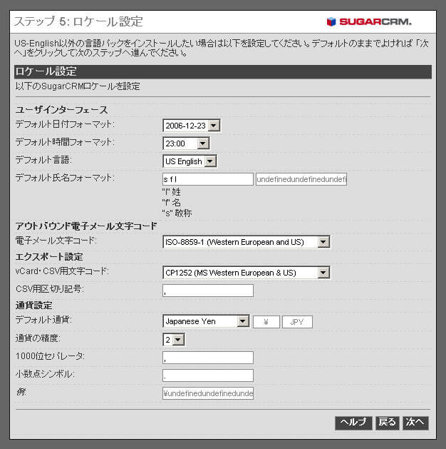
Task: Click the decimal symbol input field
Action: point(207,375)
